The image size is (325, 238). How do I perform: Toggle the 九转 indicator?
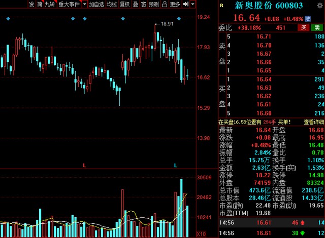pyautogui.click(x=49, y=4)
